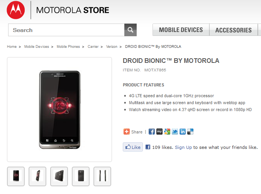Share product on Twitter

(175, 132)
